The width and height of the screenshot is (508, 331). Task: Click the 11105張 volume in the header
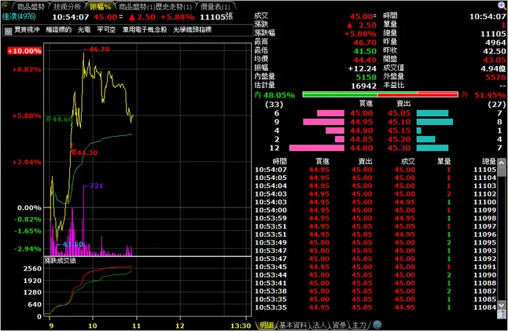coord(216,16)
